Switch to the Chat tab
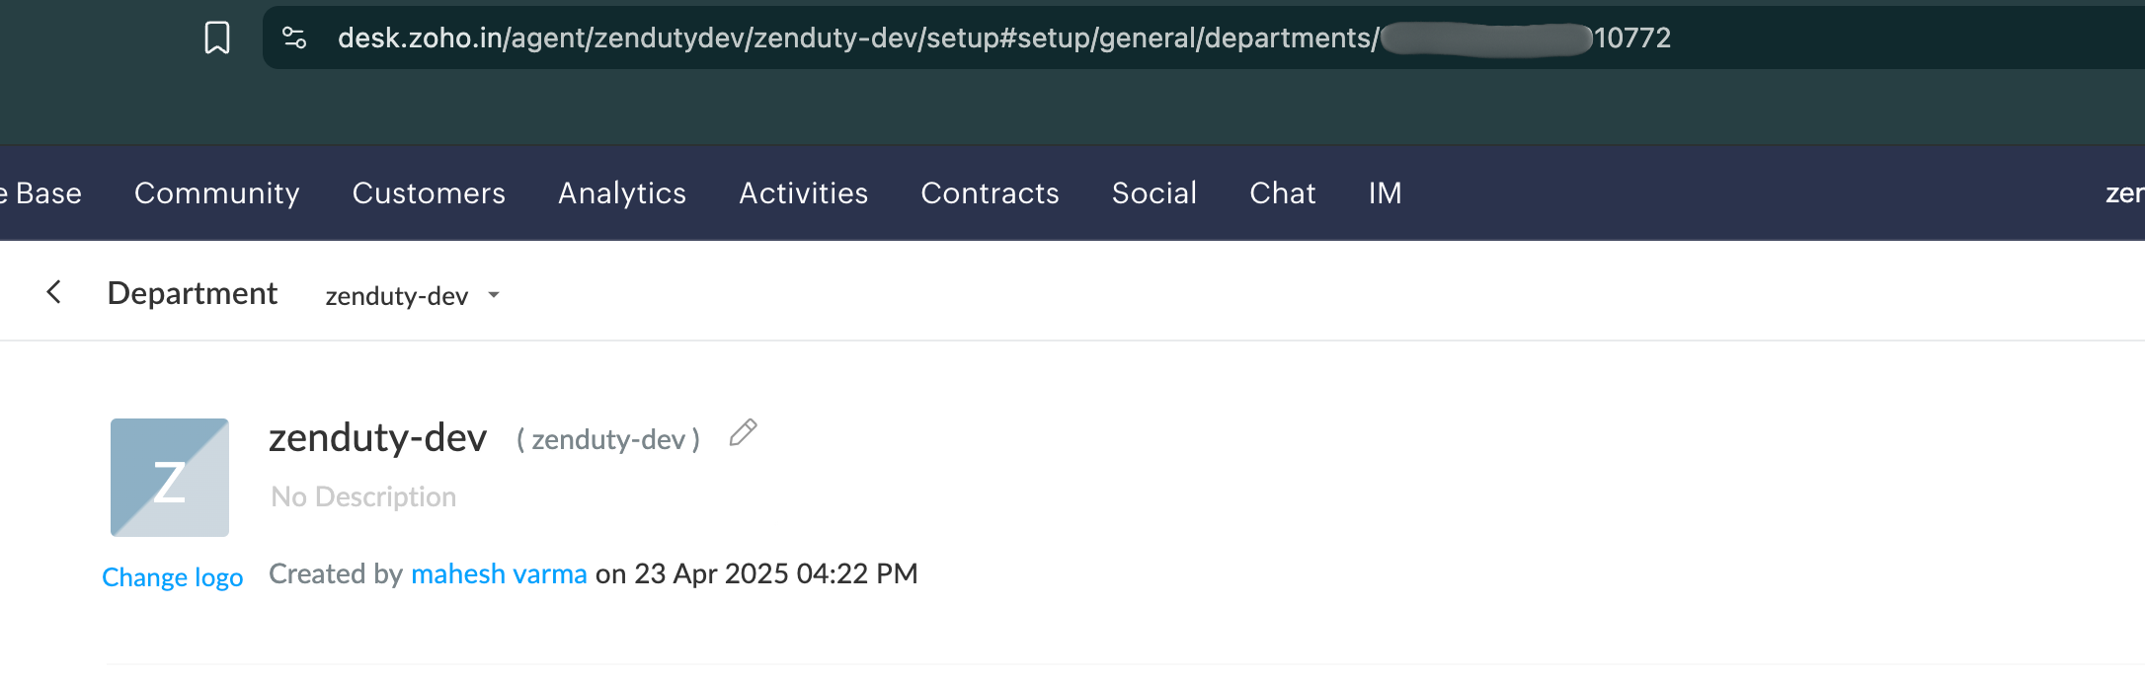The height and width of the screenshot is (683, 2145). [1283, 193]
